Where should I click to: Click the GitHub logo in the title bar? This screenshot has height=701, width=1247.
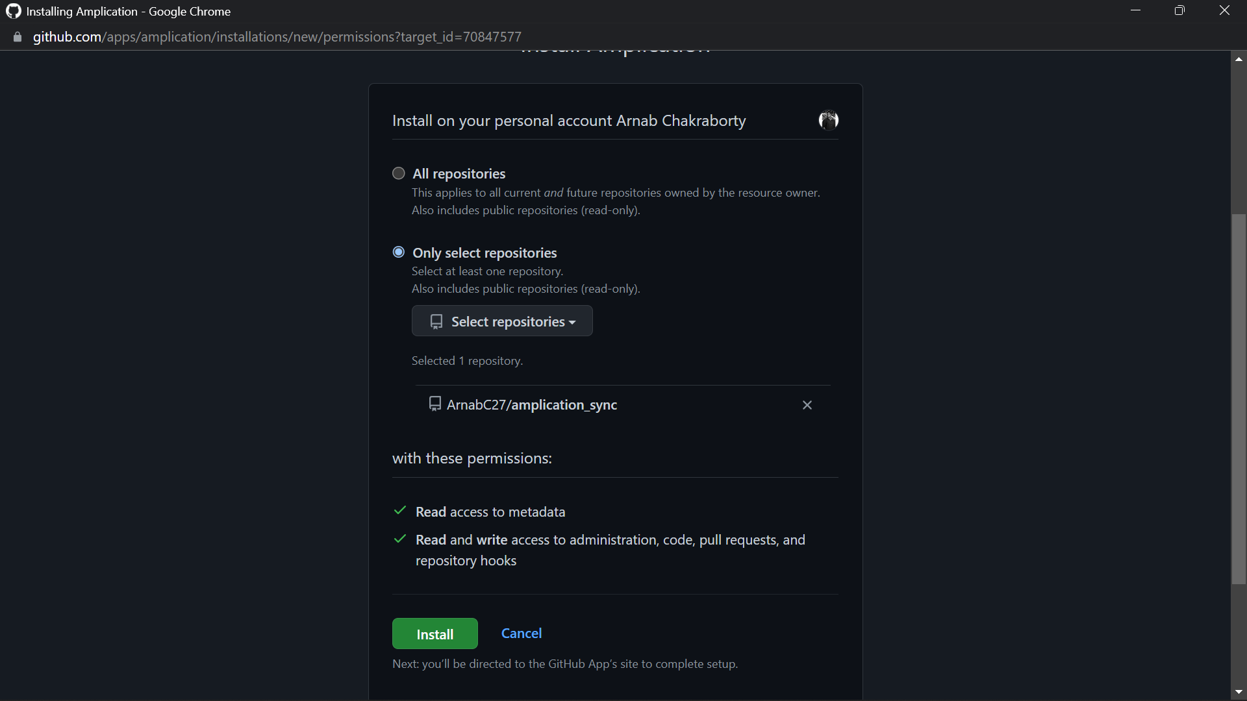pyautogui.click(x=13, y=11)
